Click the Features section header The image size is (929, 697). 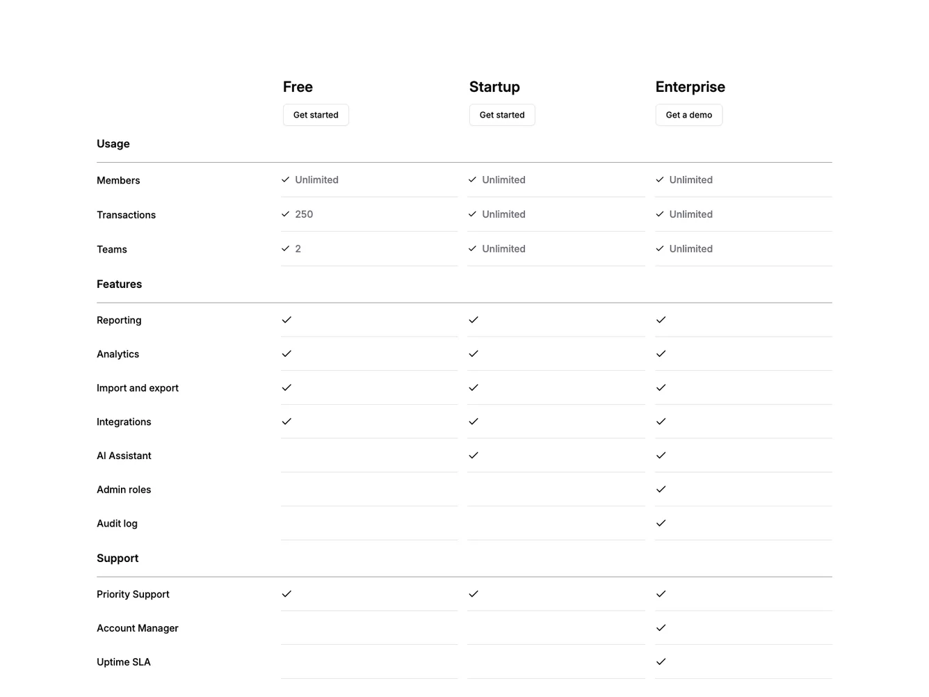(x=119, y=284)
